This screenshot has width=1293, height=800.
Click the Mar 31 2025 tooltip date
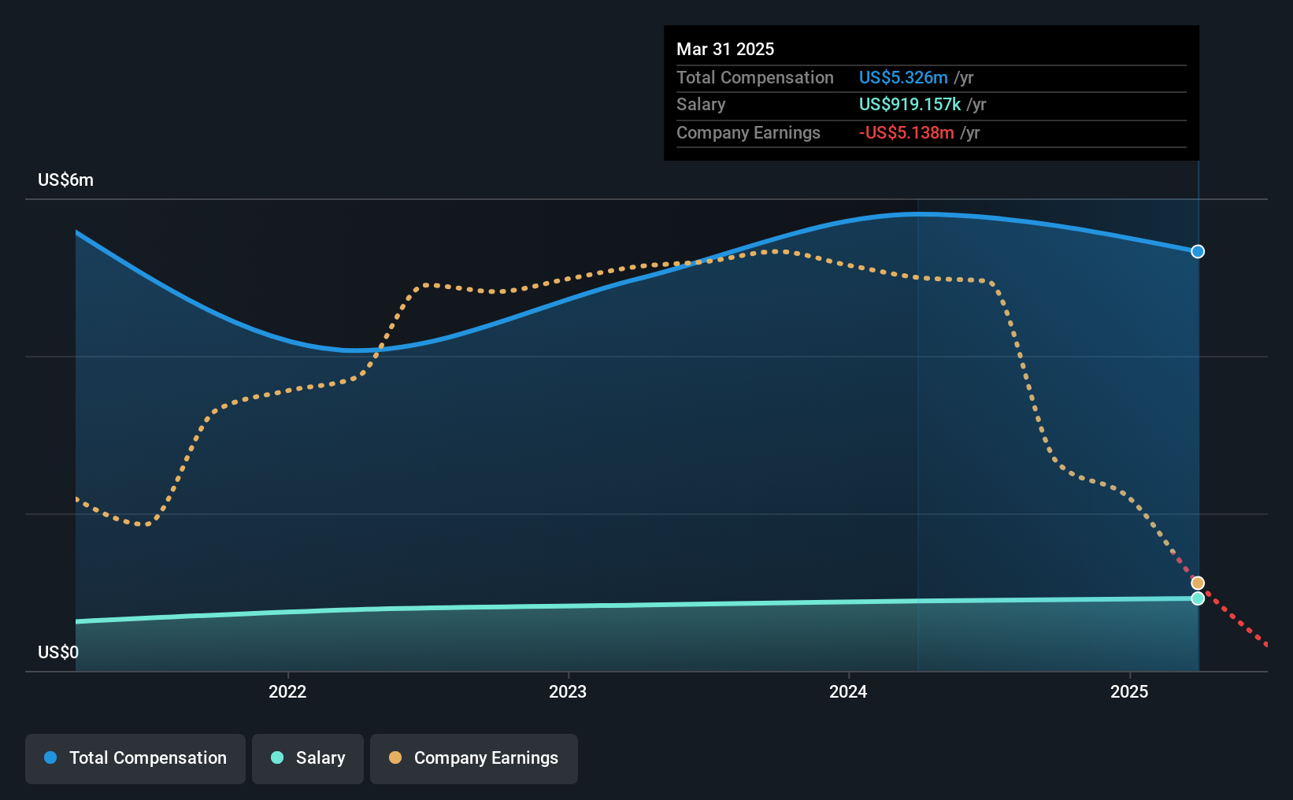click(x=725, y=49)
